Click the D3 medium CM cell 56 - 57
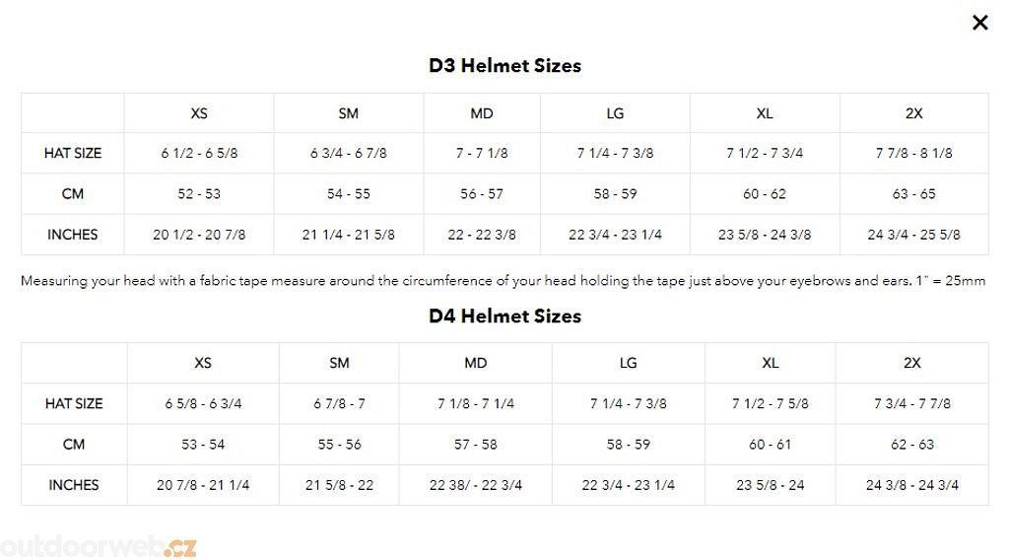1009x560 pixels. [x=482, y=194]
